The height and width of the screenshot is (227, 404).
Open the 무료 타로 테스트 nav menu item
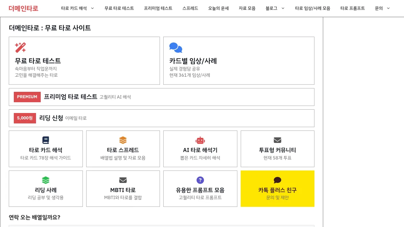click(x=119, y=8)
